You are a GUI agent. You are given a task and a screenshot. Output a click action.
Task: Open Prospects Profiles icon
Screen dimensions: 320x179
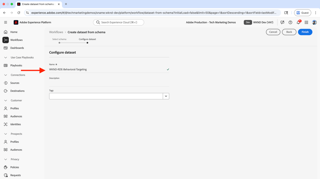pyautogui.click(x=6, y=142)
